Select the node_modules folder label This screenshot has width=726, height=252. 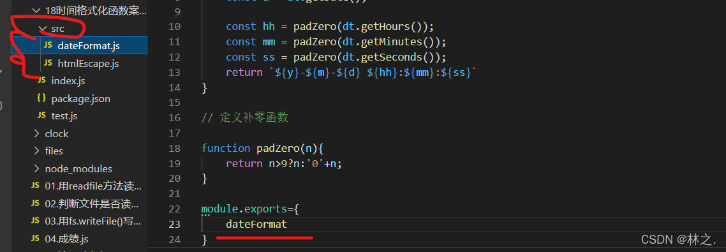78,168
